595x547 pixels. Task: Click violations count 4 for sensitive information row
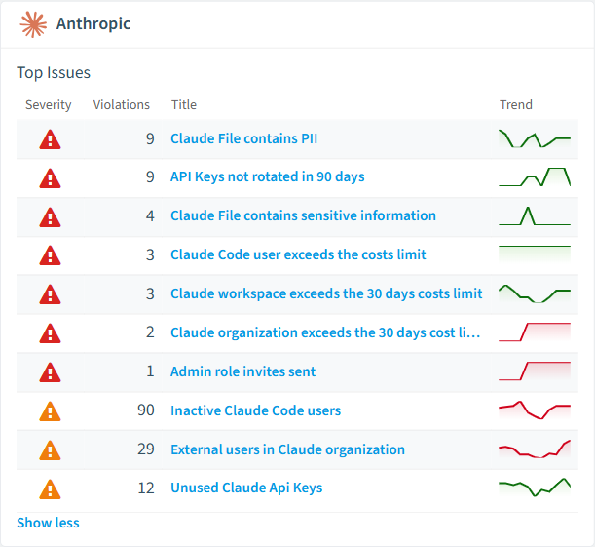coord(150,216)
